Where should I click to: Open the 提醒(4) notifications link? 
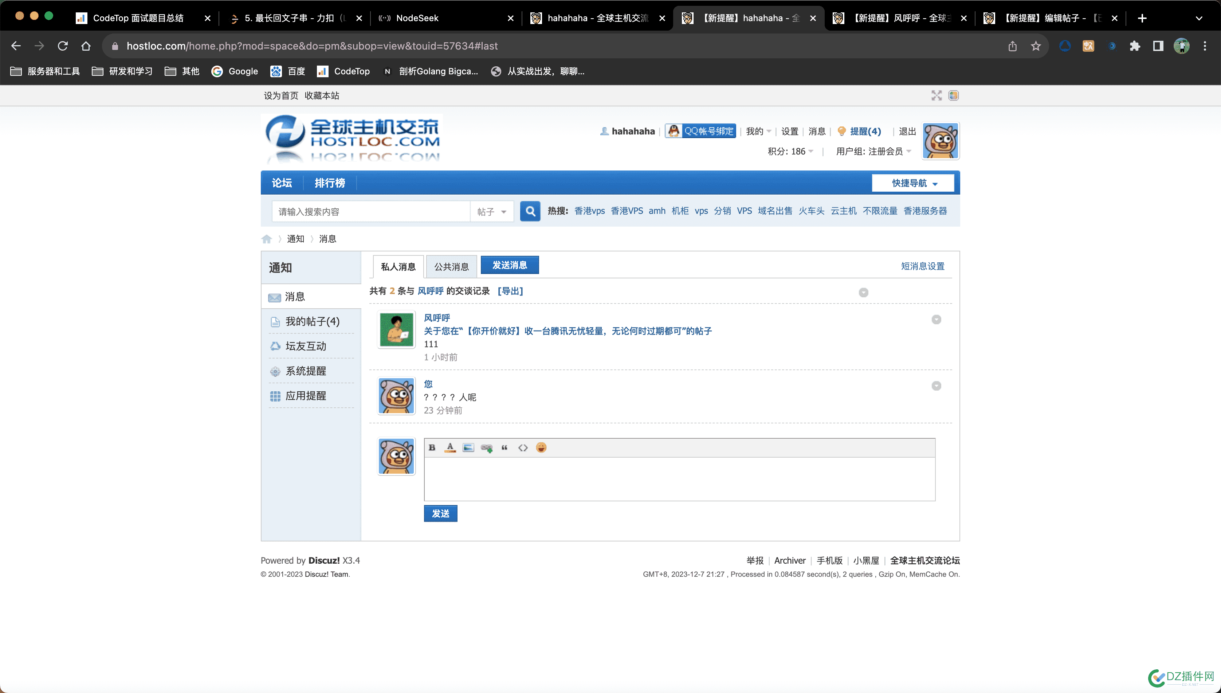(x=865, y=131)
